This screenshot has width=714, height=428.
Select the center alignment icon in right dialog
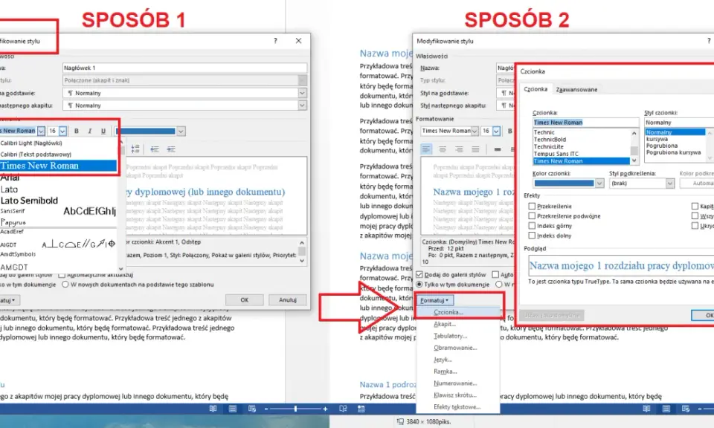coord(443,149)
